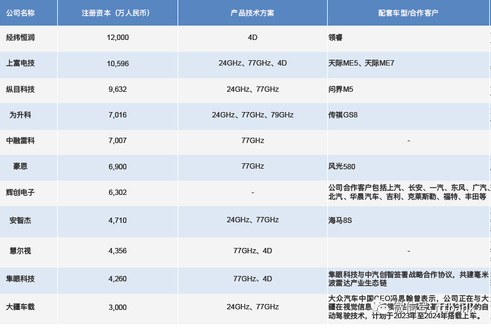Image resolution: width=491 pixels, height=329 pixels.
Task: Select company name 慧尔视
Action: tap(20, 251)
